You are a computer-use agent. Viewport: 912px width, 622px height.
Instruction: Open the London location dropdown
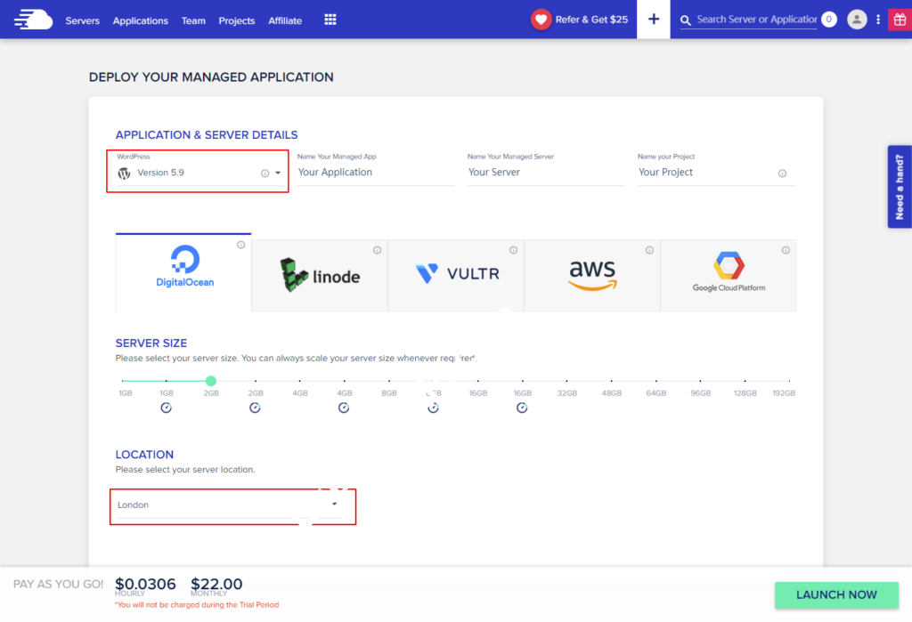tap(334, 505)
